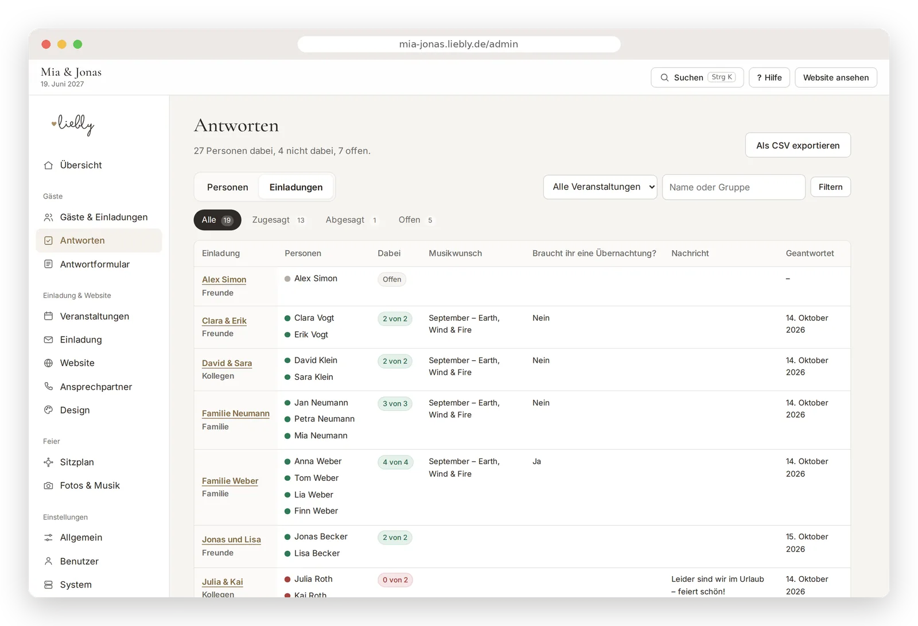Click the Offen status badge for Alex Simon

point(392,279)
